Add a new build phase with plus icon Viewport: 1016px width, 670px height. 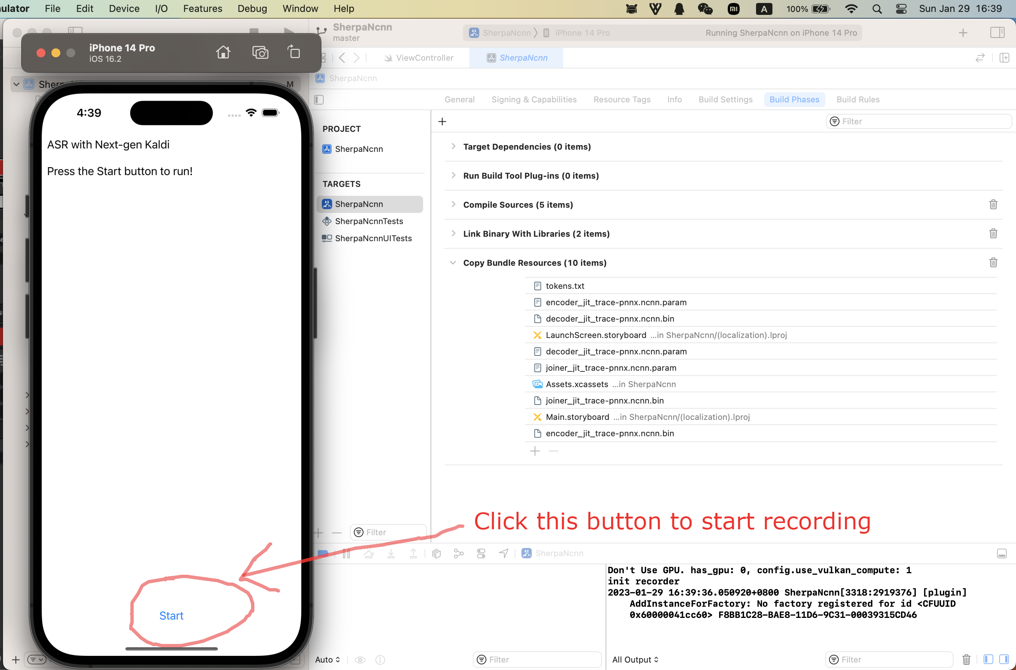pyautogui.click(x=442, y=122)
